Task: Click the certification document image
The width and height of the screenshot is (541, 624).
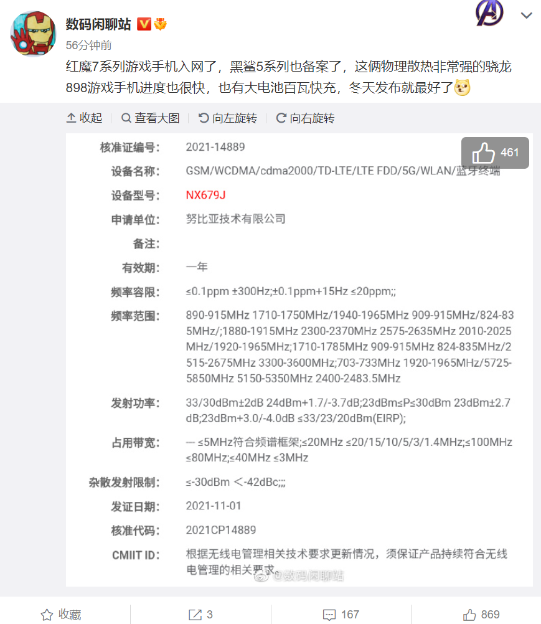Action: coord(299,360)
